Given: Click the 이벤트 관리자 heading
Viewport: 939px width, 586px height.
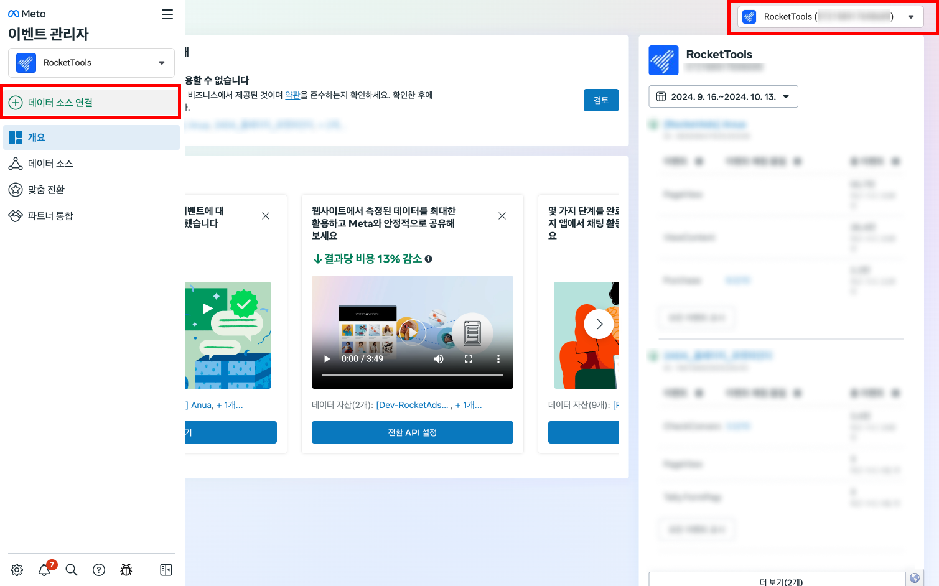Looking at the screenshot, I should [x=49, y=34].
